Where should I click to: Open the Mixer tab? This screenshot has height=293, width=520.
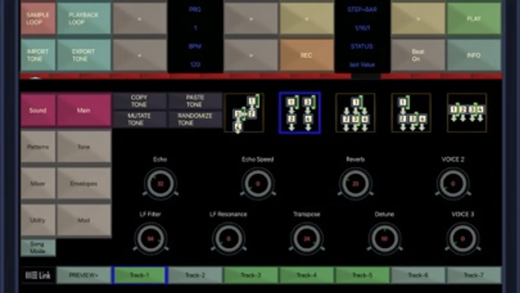(x=38, y=184)
